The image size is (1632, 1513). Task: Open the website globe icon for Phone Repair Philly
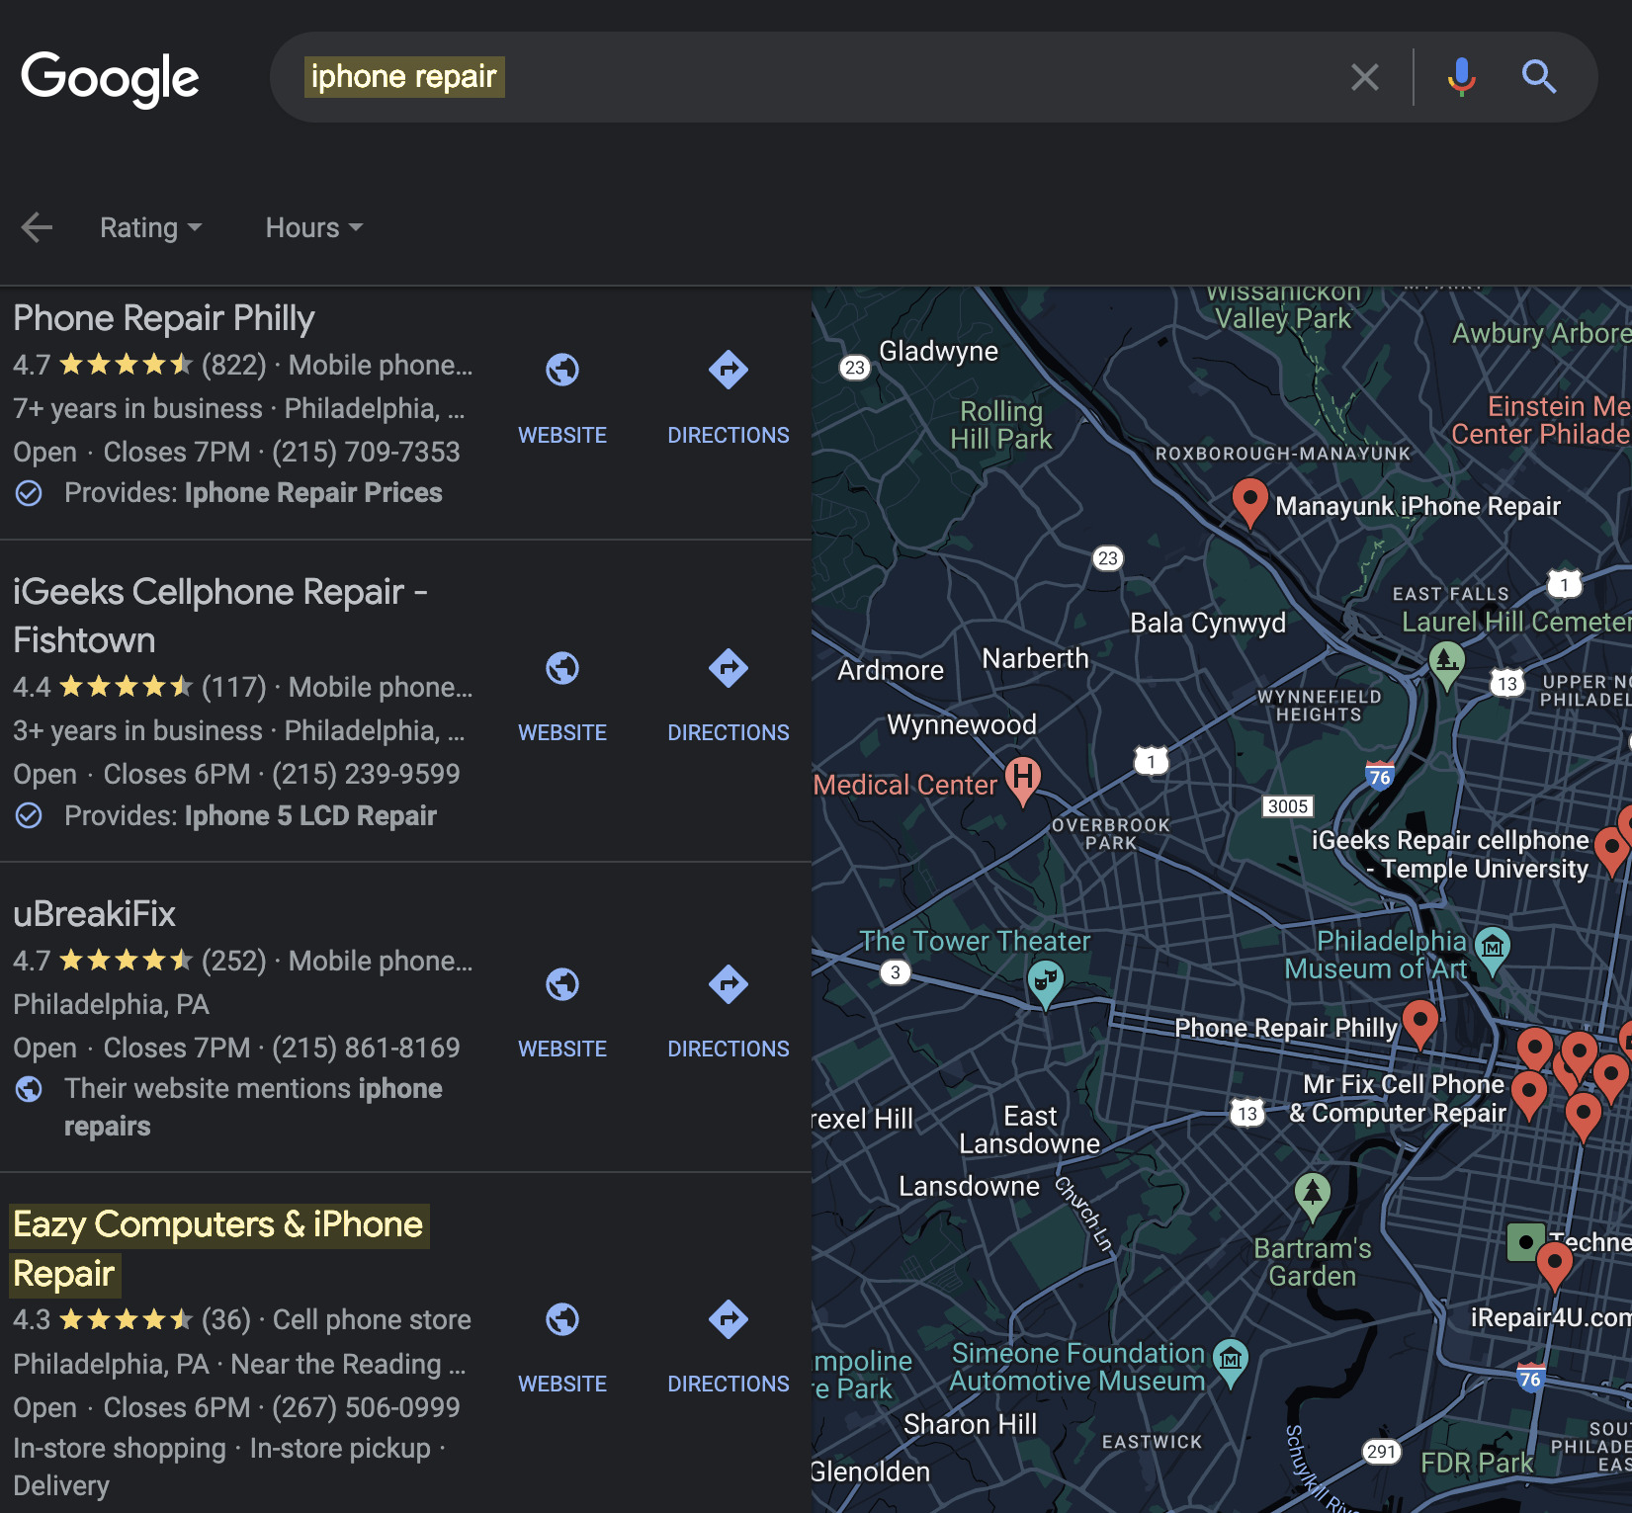[x=561, y=369]
